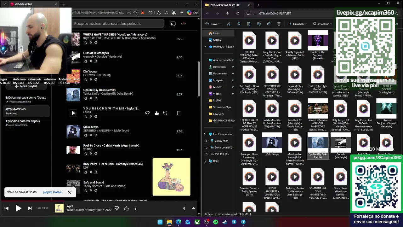Screen dimensions: 403x227
Task: Open Xbox app from the taskbar
Action: 197,222
